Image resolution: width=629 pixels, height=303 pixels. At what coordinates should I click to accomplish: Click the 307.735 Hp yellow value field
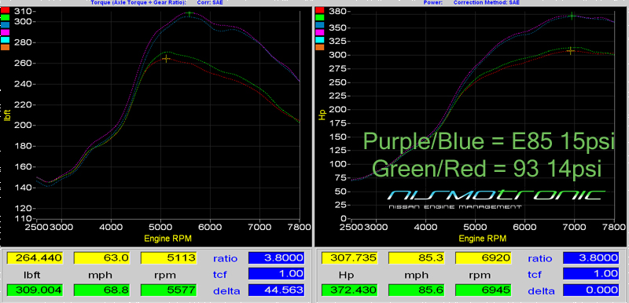(350, 258)
